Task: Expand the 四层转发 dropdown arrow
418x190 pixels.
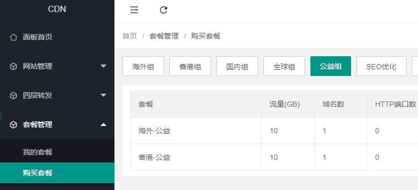Action: 103,95
